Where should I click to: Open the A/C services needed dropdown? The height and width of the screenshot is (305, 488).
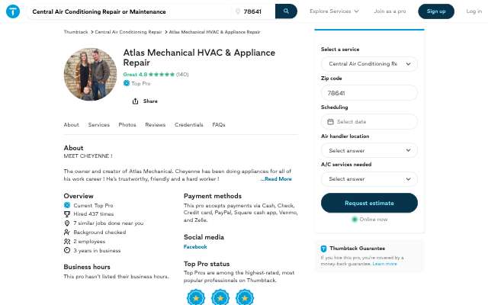(369, 179)
